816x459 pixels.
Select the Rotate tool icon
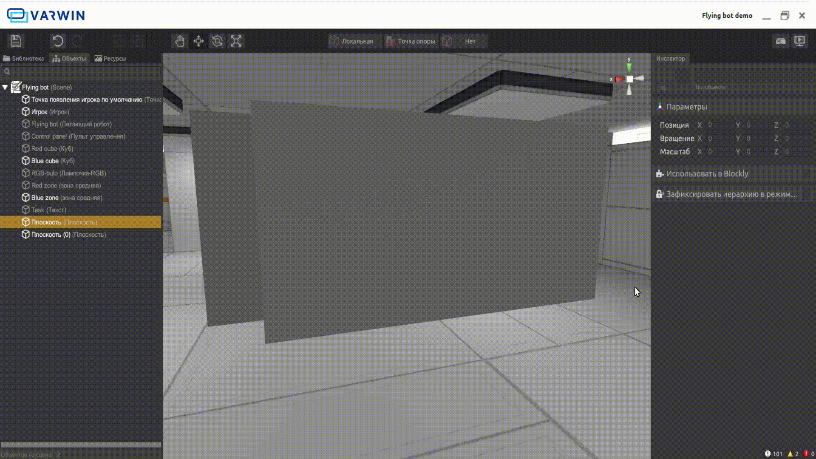pyautogui.click(x=217, y=41)
